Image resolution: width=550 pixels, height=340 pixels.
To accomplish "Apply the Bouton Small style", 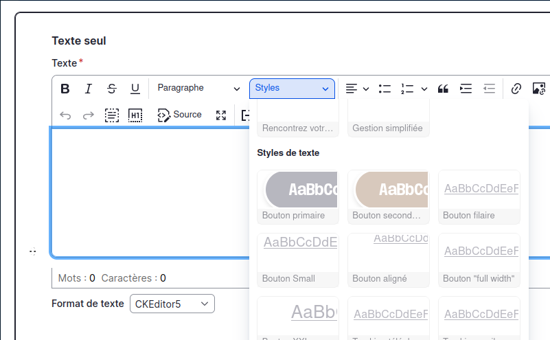I will pos(298,260).
